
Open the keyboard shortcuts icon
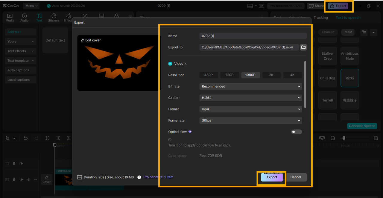pyautogui.click(x=262, y=6)
